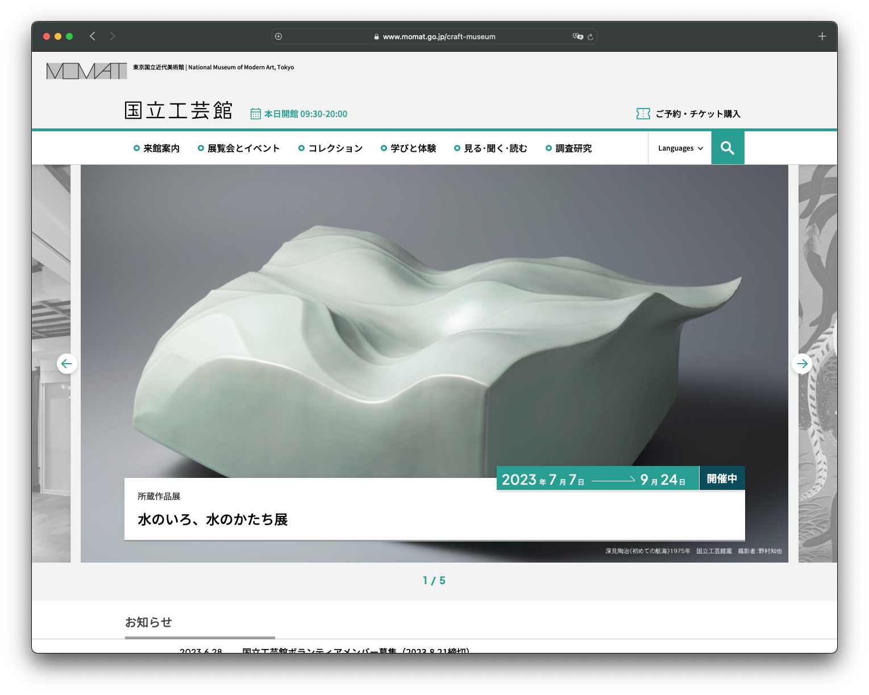The width and height of the screenshot is (869, 695).
Task: Click the ticket icon beside ご予約・チケット購入
Action: 643,114
